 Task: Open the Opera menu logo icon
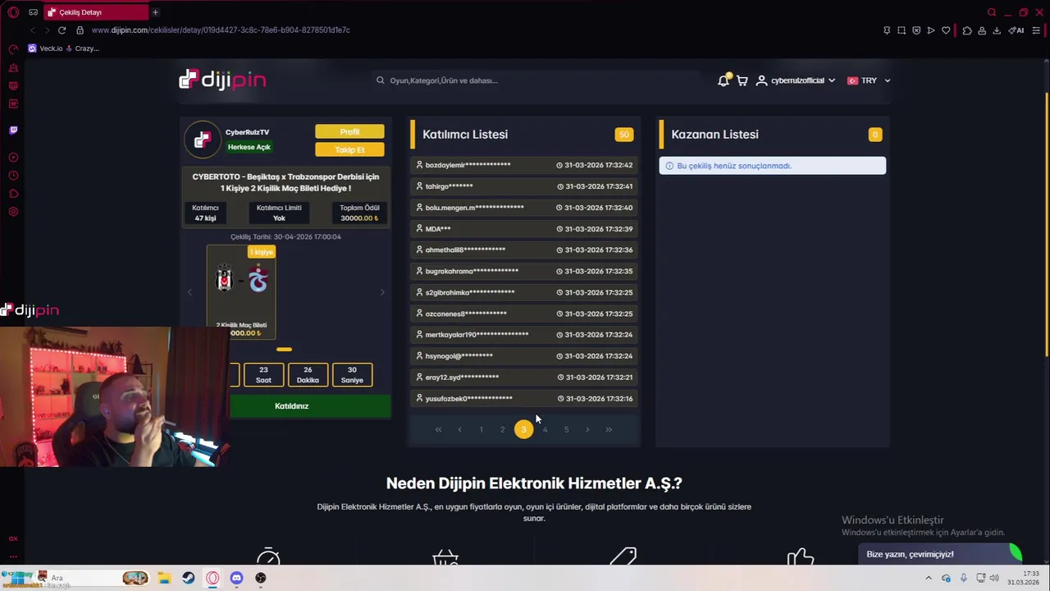pos(13,12)
